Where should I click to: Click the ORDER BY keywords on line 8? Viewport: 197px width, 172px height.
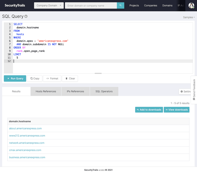(x=19, y=48)
